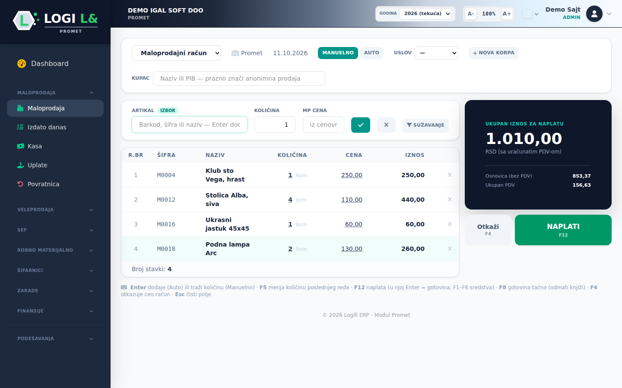This screenshot has width=622, height=388.
Task: Open the user menu chevron
Action: click(x=609, y=14)
